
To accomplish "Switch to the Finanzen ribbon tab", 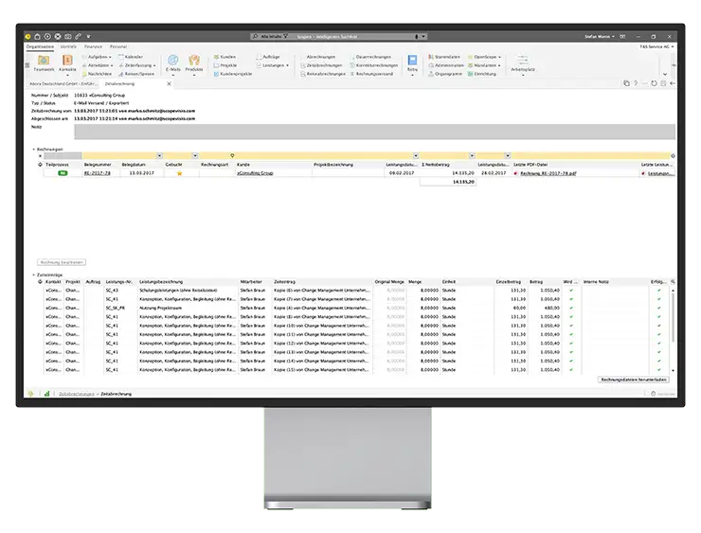I will tap(93, 45).
